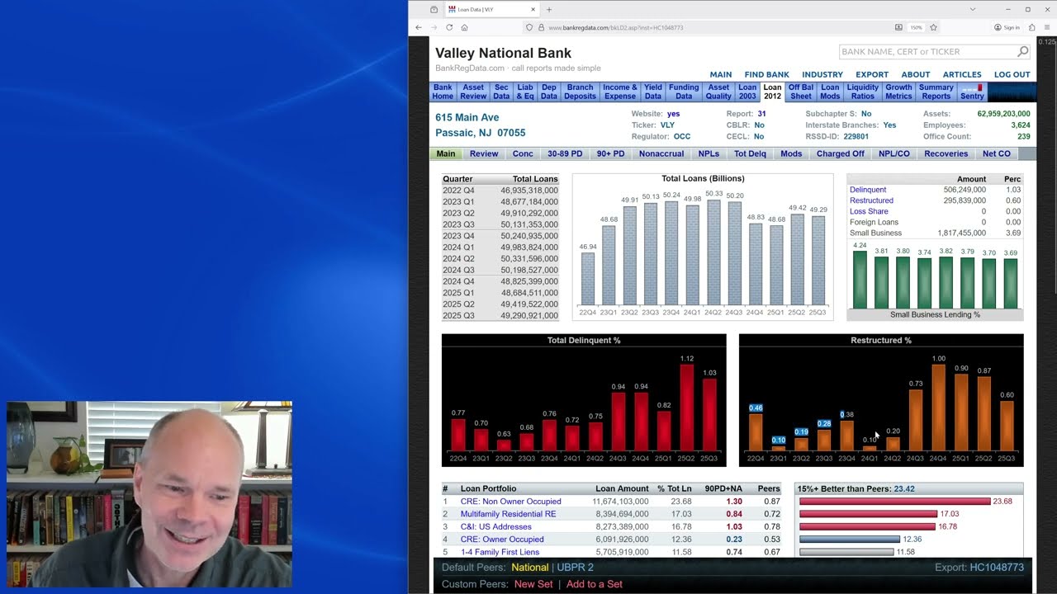Viewport: 1057px width, 594px height.
Task: Open the Growth Metrics tab
Action: point(898,92)
